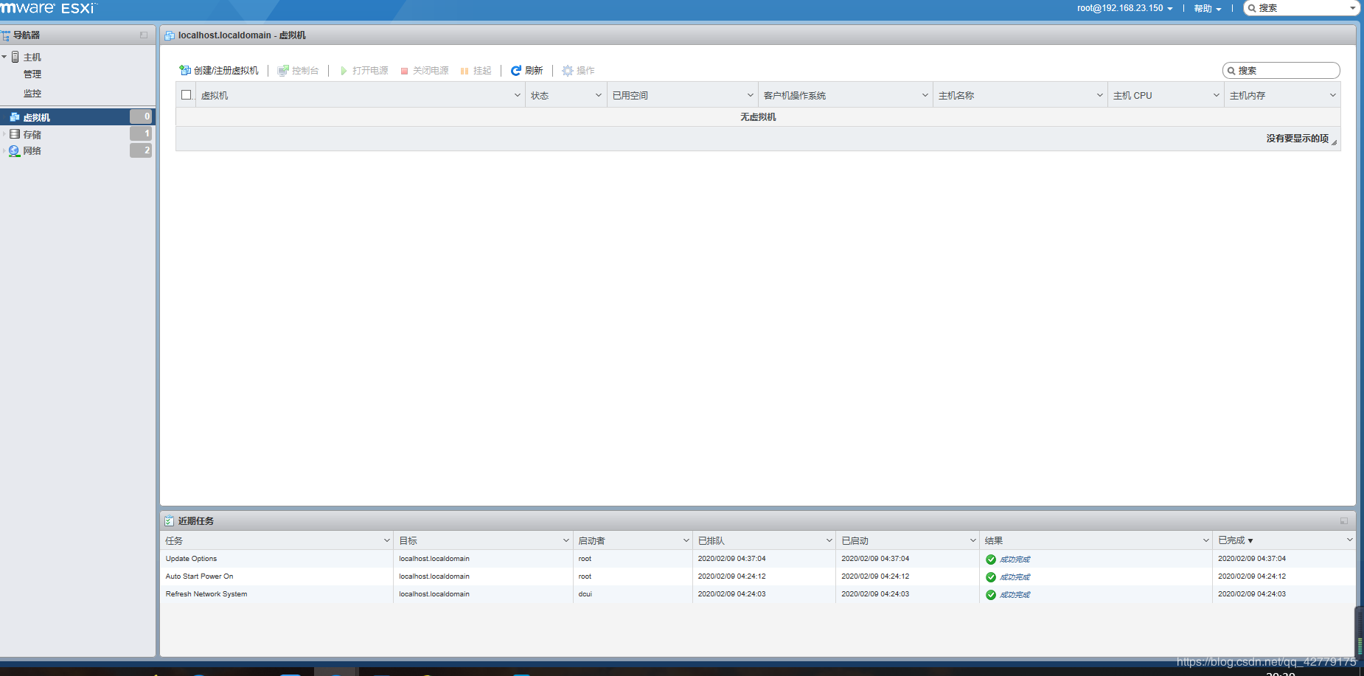Open Manage (管理) under Host
Screen dimensions: 1364x676
pos(32,74)
